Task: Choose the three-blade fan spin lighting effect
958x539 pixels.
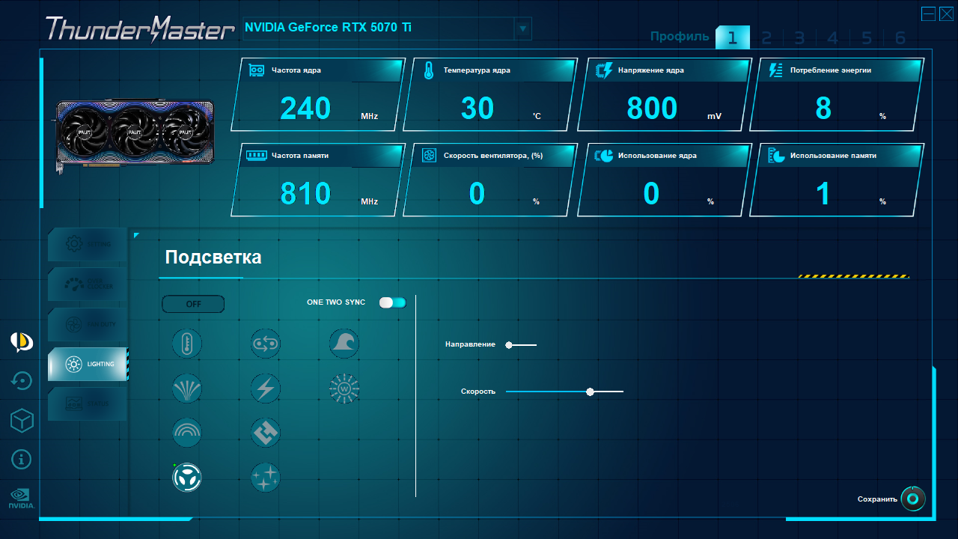Action: [x=187, y=477]
